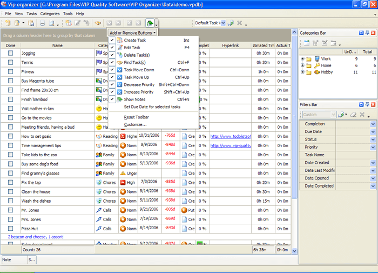Screen dimensions: 378x273
Task: Click the Task Name filter input field
Action: coord(356,155)
